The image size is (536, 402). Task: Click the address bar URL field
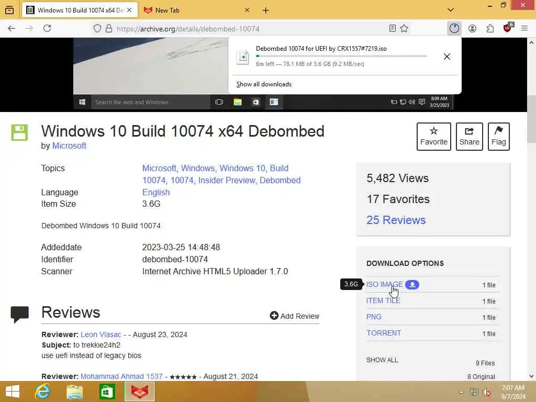(x=251, y=29)
